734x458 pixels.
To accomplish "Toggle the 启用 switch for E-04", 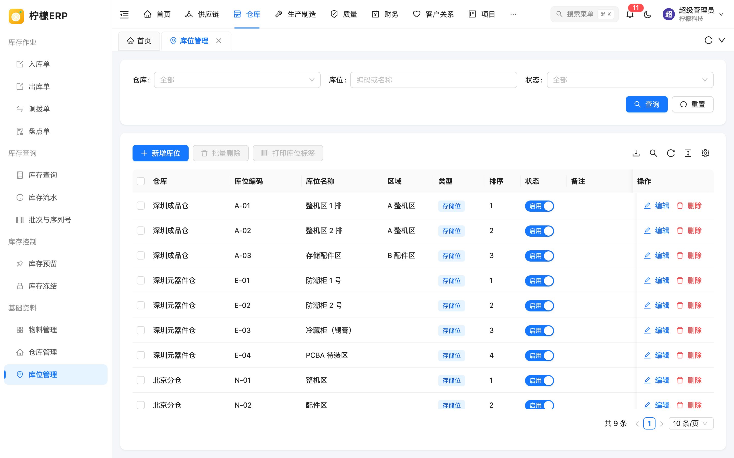I will point(539,355).
